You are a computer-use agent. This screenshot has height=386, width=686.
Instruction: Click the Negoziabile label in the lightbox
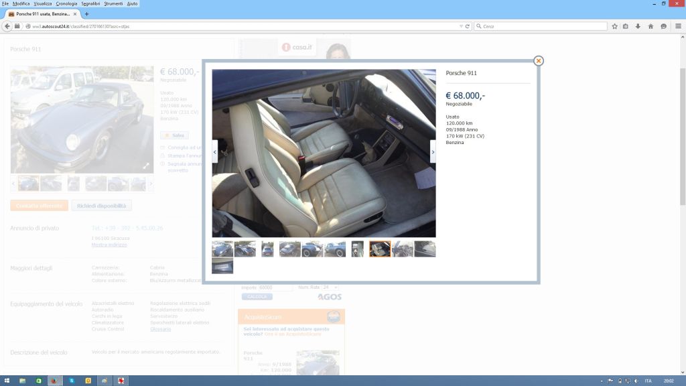pos(459,104)
